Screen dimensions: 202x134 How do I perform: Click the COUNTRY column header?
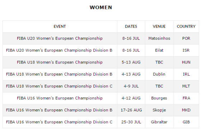(x=186, y=27)
